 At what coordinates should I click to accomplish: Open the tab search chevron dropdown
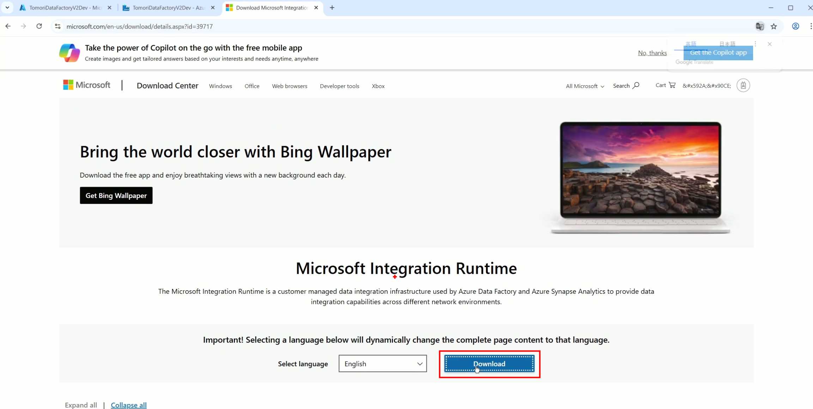(x=7, y=7)
